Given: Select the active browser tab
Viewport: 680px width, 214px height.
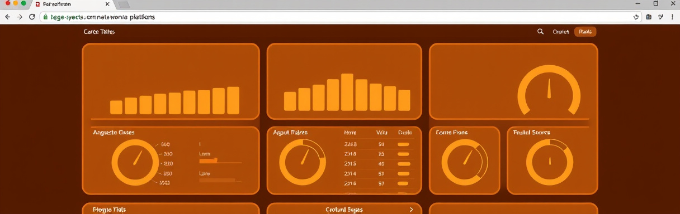Looking at the screenshot, I should [72, 4].
